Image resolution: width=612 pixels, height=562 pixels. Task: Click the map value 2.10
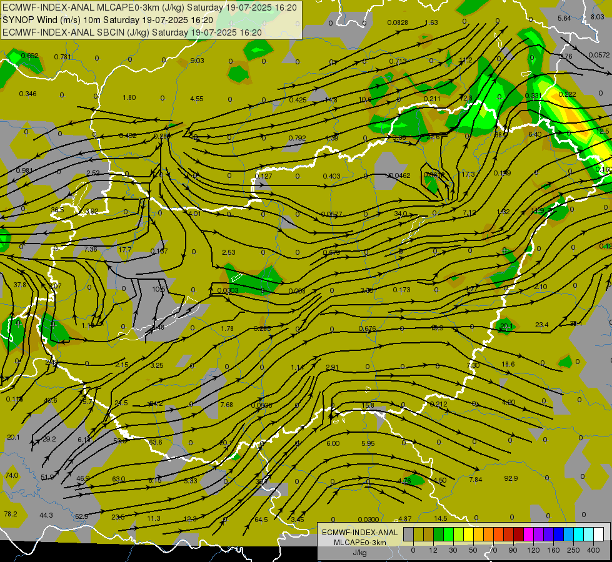(x=541, y=287)
